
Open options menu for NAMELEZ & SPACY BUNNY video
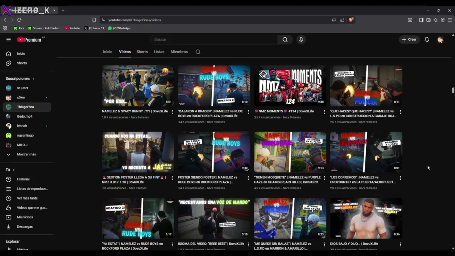pos(172,112)
